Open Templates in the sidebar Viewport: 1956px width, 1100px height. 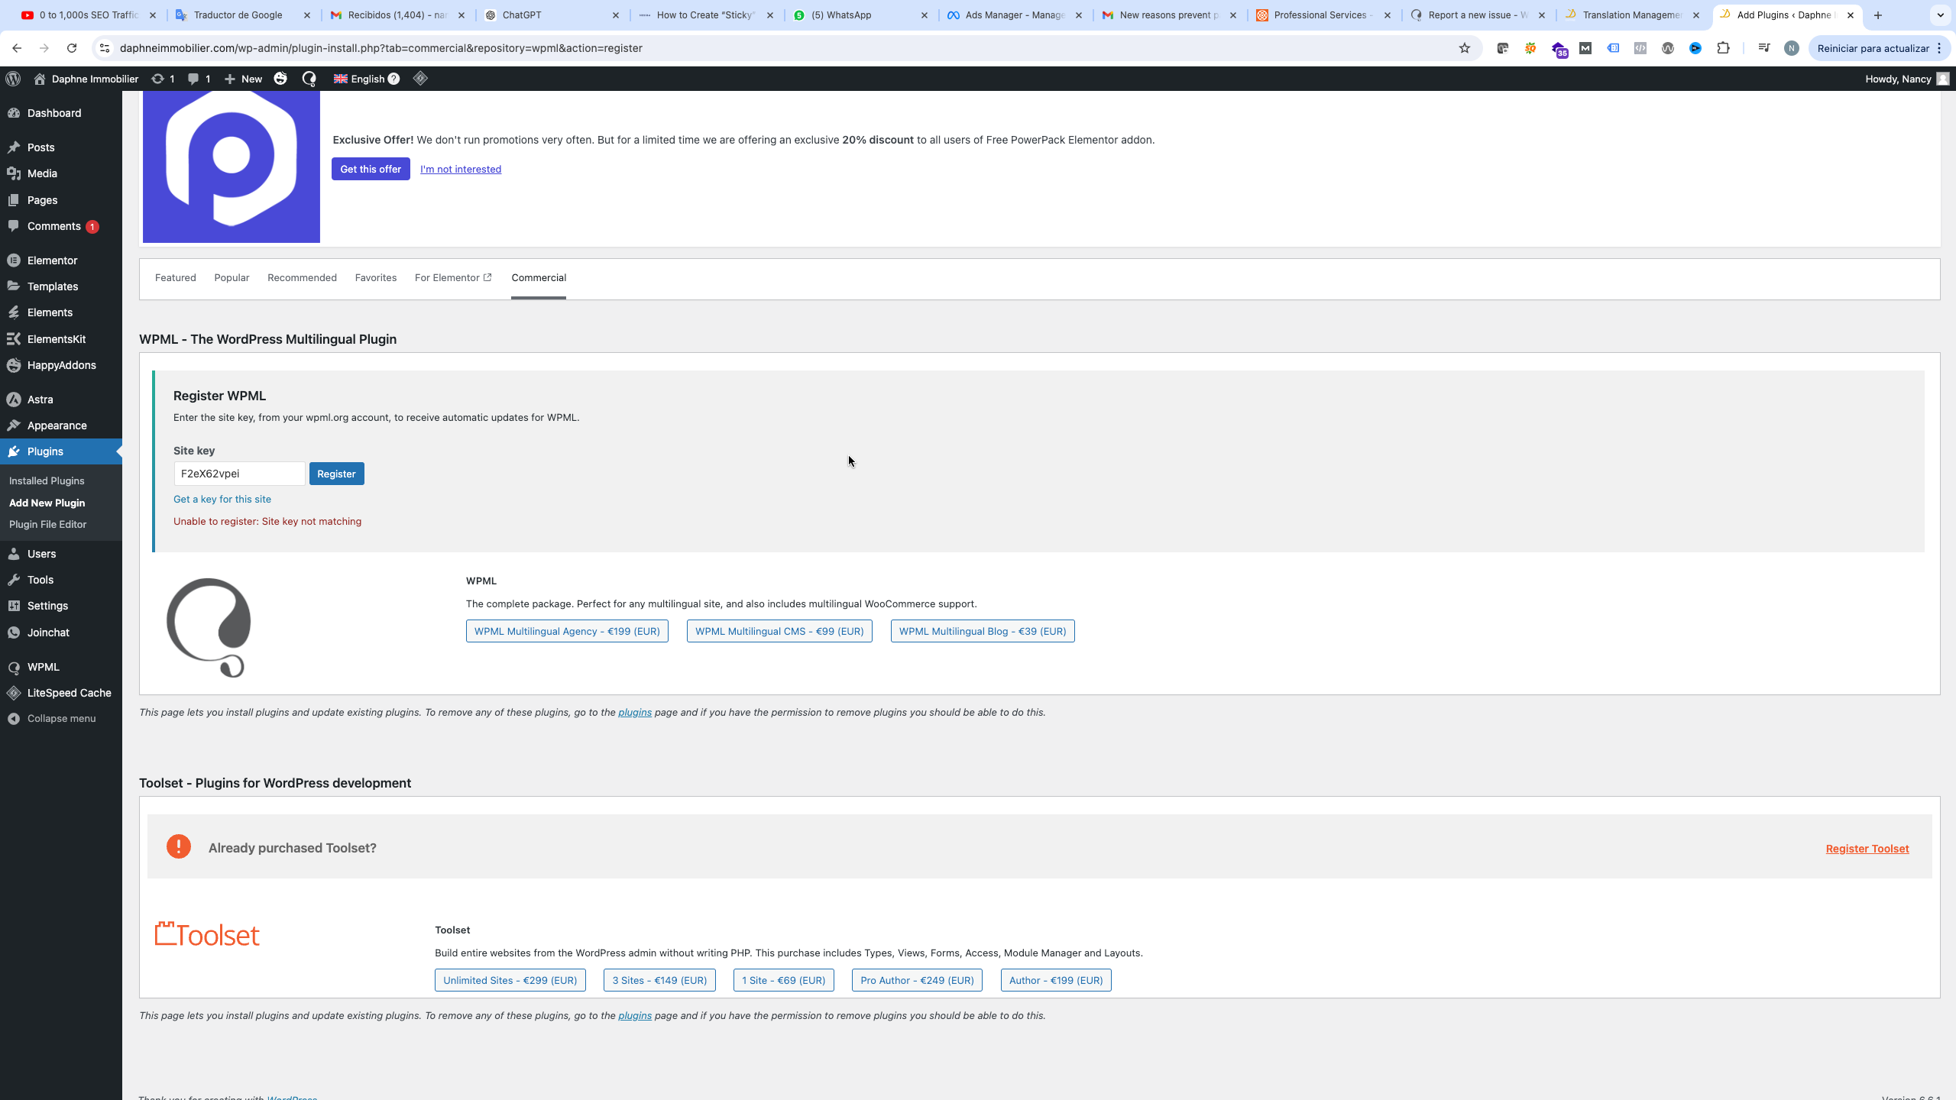(x=61, y=286)
